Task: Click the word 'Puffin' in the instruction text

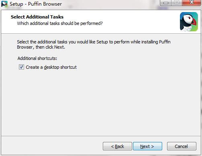Action: point(165,42)
